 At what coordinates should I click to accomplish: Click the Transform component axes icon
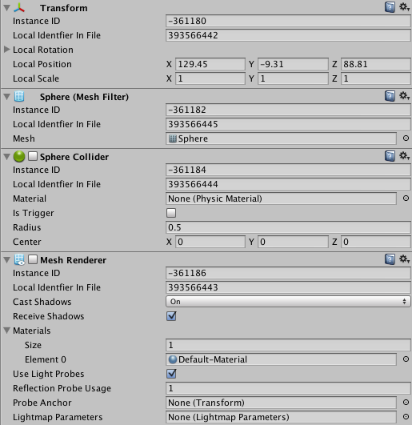click(x=19, y=8)
